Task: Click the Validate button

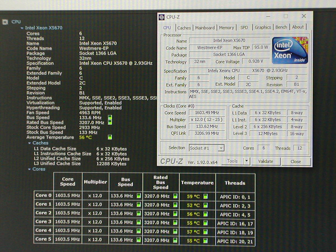Action: 265,161
